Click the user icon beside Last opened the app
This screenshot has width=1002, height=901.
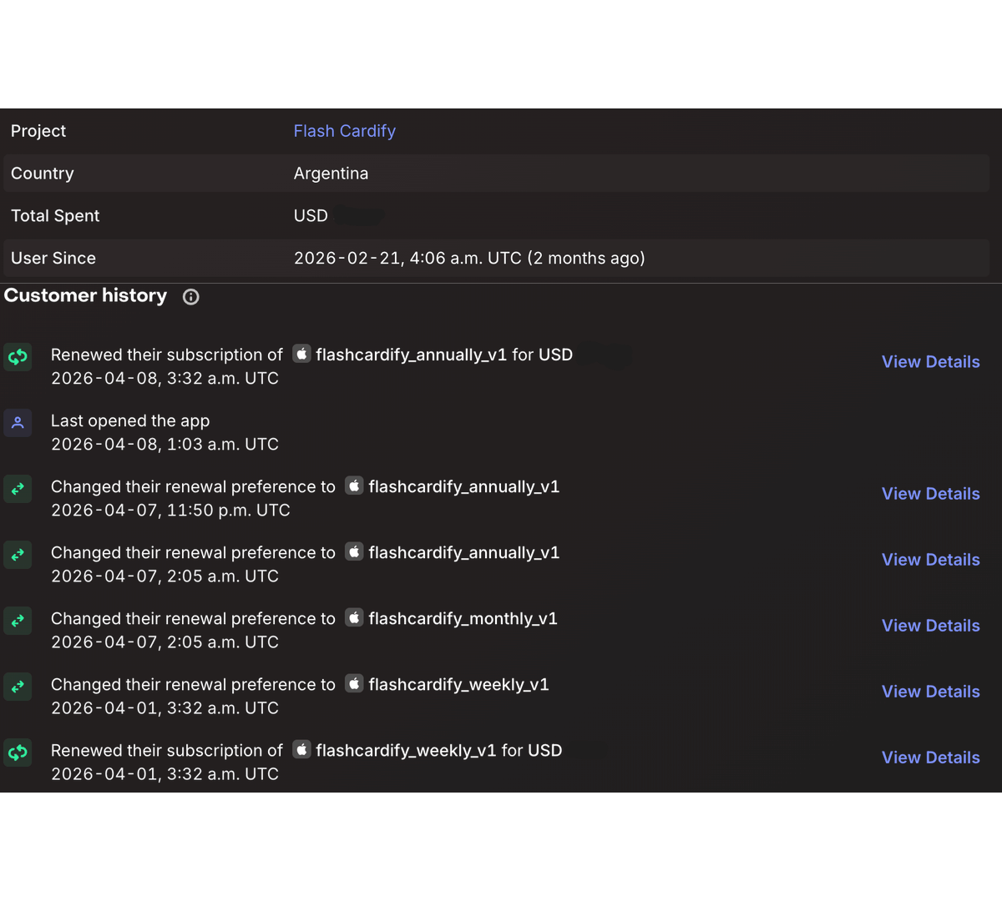coord(18,423)
